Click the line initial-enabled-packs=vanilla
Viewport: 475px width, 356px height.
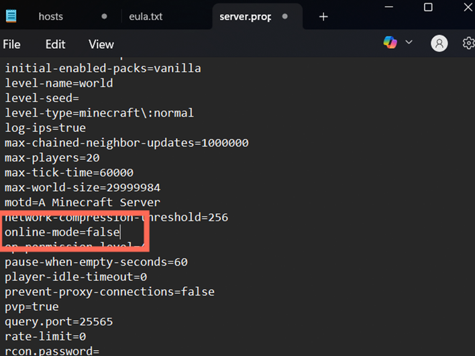(103, 68)
